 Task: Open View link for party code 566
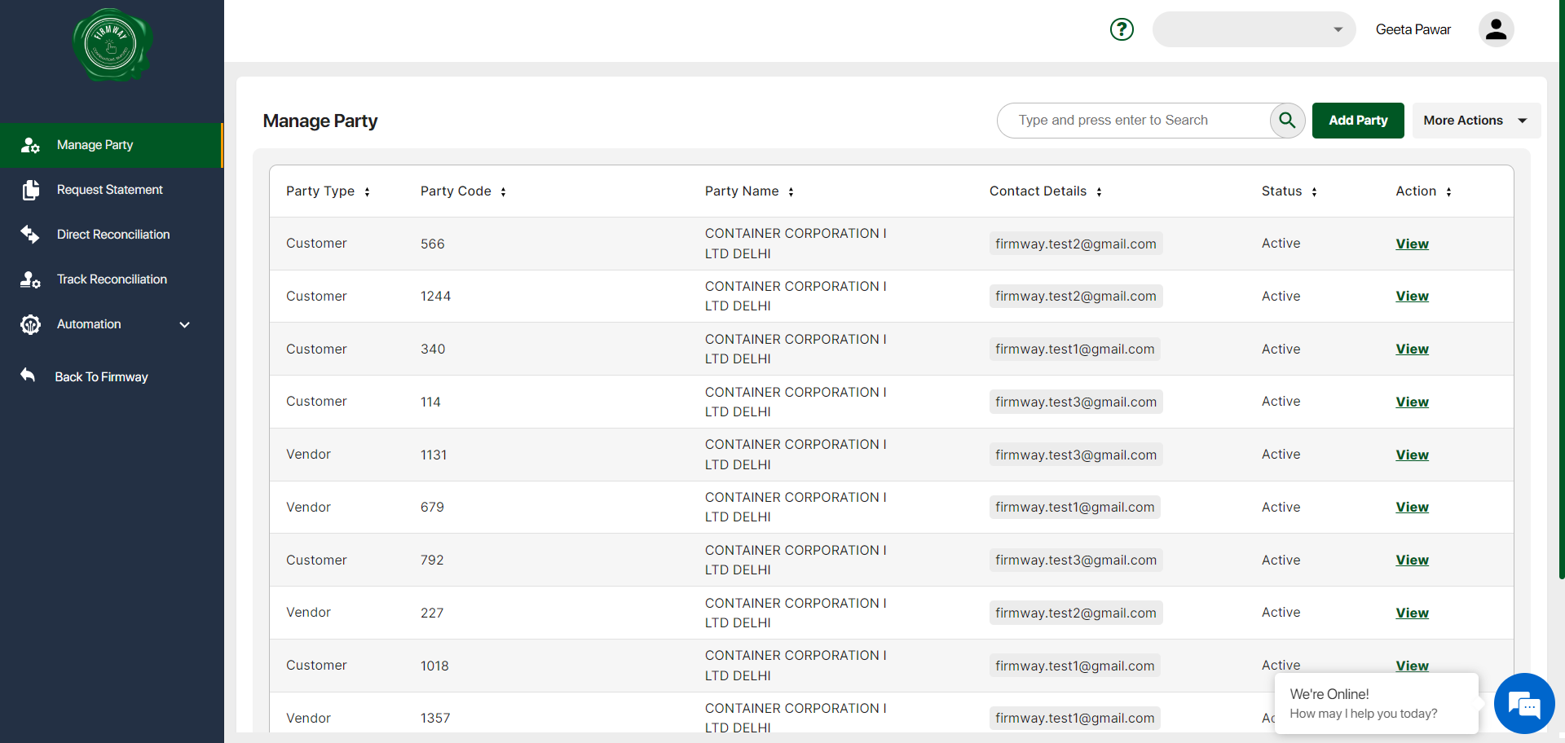pos(1412,244)
